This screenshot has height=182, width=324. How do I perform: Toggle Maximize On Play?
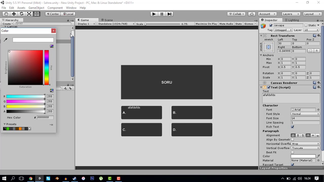point(206,24)
